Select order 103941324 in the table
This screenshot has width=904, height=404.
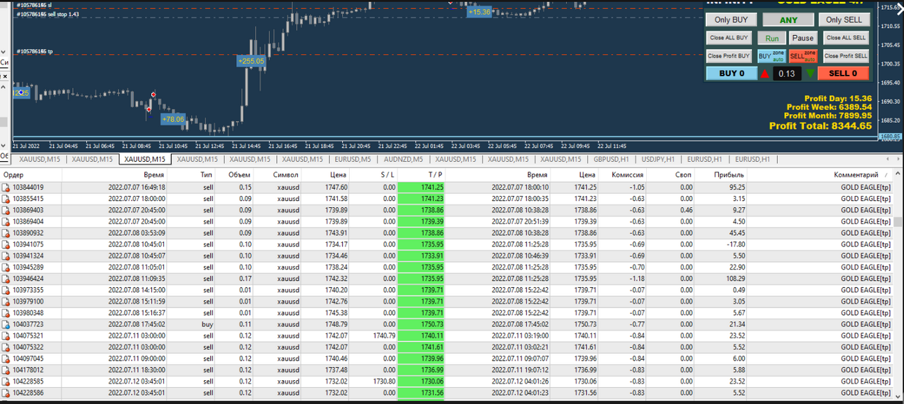[446, 256]
